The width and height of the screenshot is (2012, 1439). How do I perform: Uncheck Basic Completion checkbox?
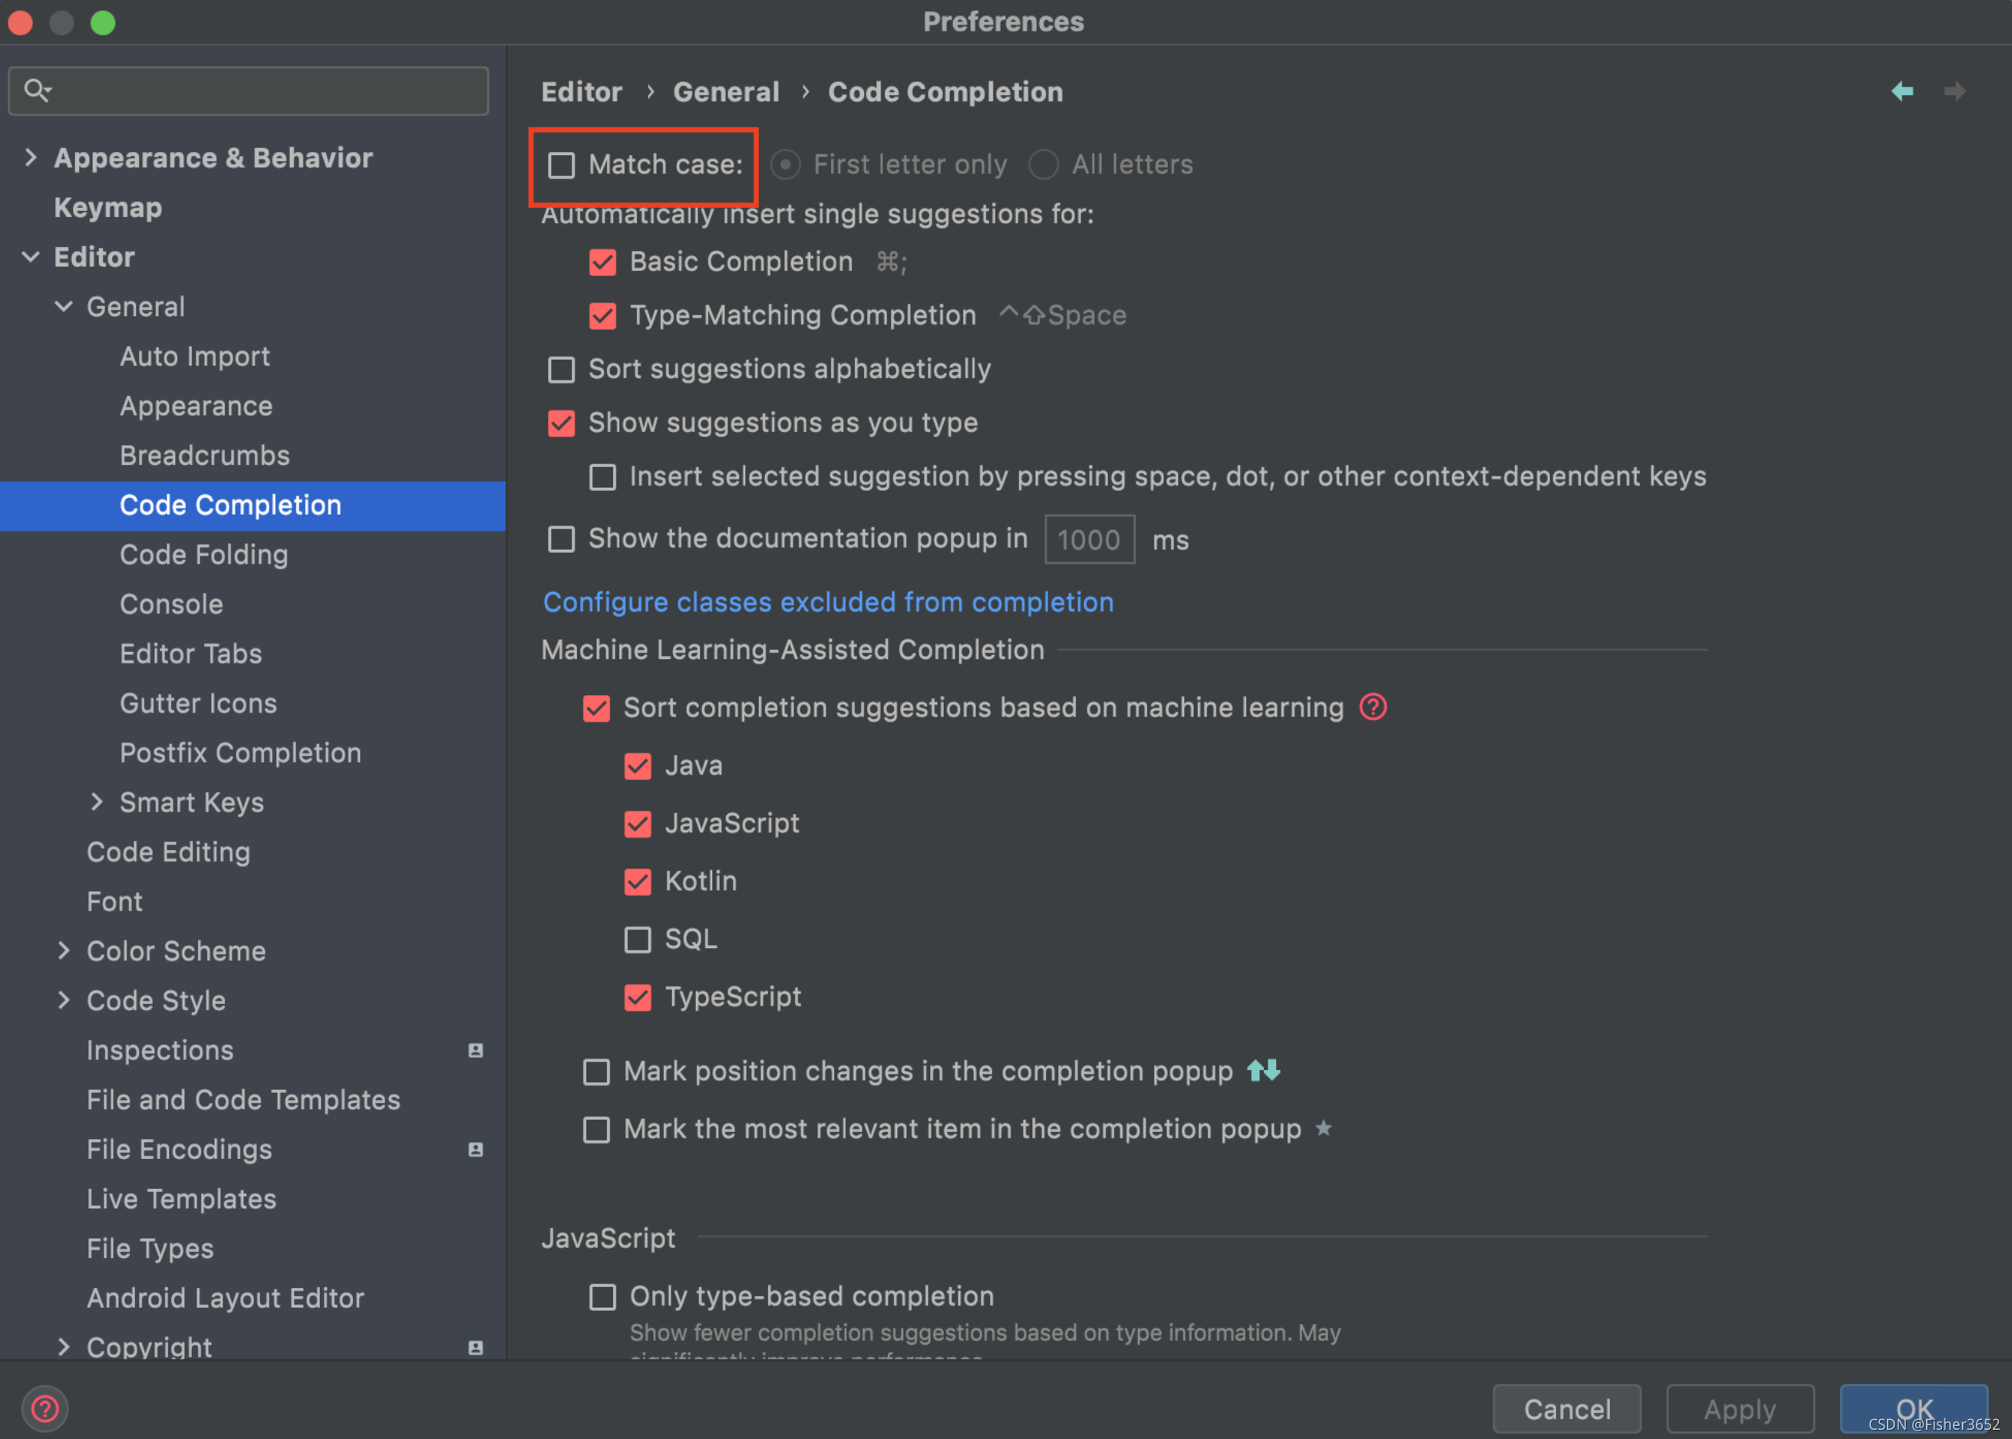(x=602, y=262)
